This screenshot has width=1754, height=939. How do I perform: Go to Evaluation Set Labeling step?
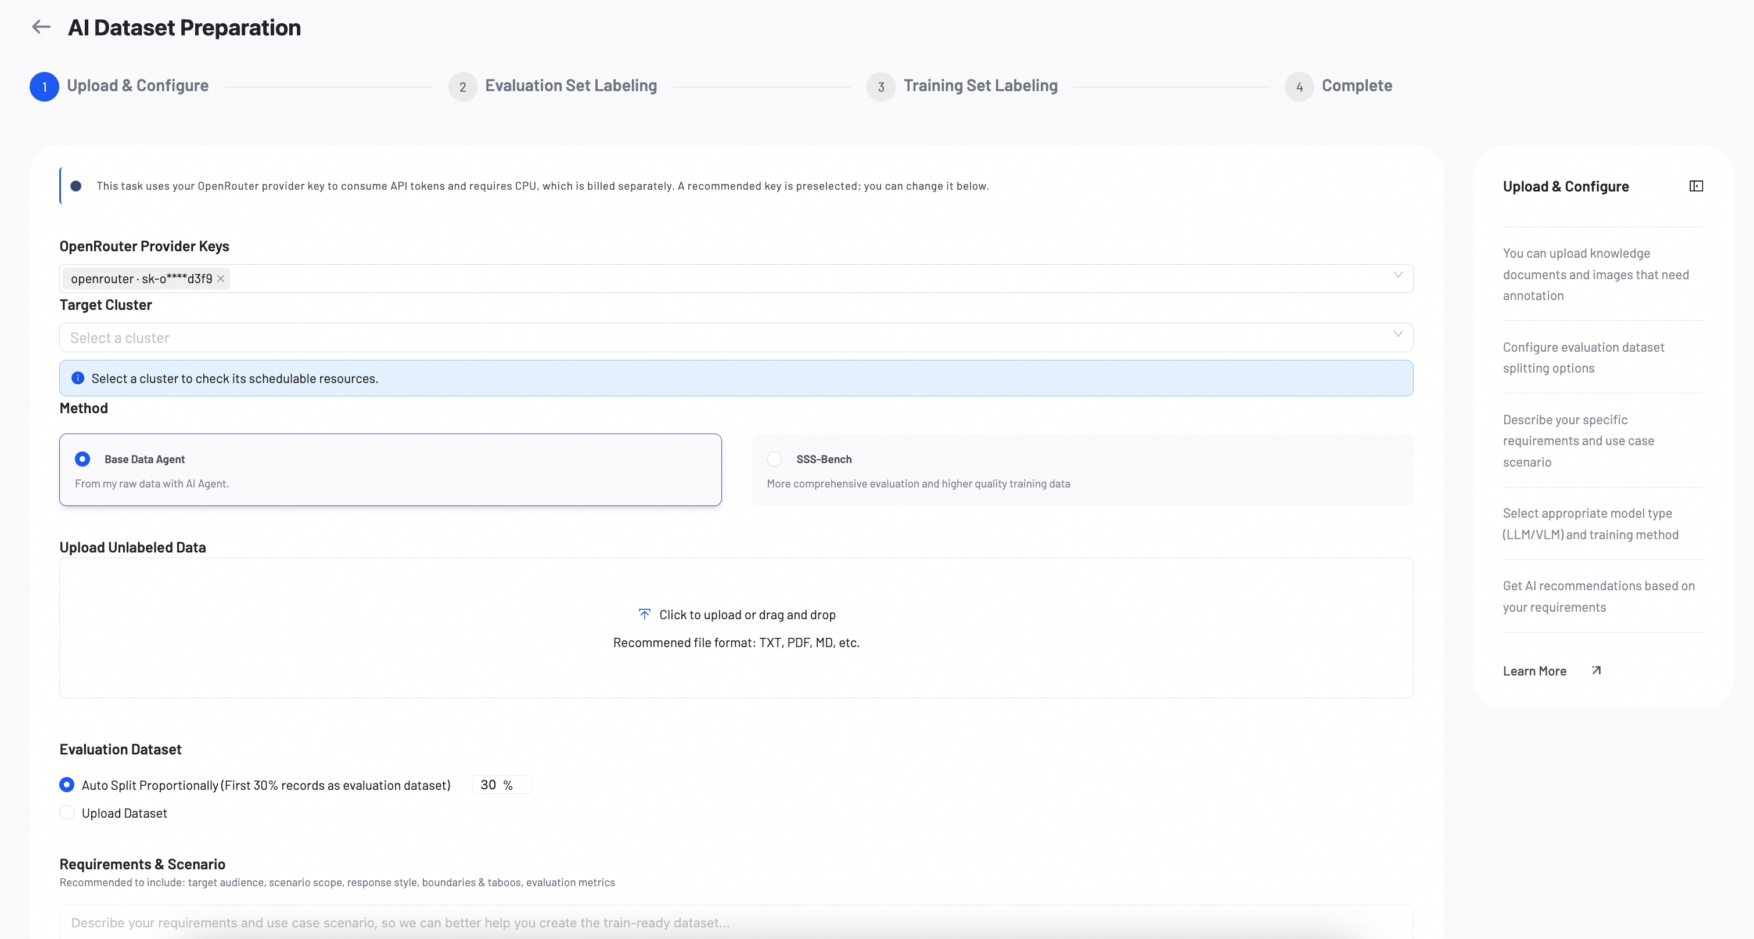tap(570, 86)
